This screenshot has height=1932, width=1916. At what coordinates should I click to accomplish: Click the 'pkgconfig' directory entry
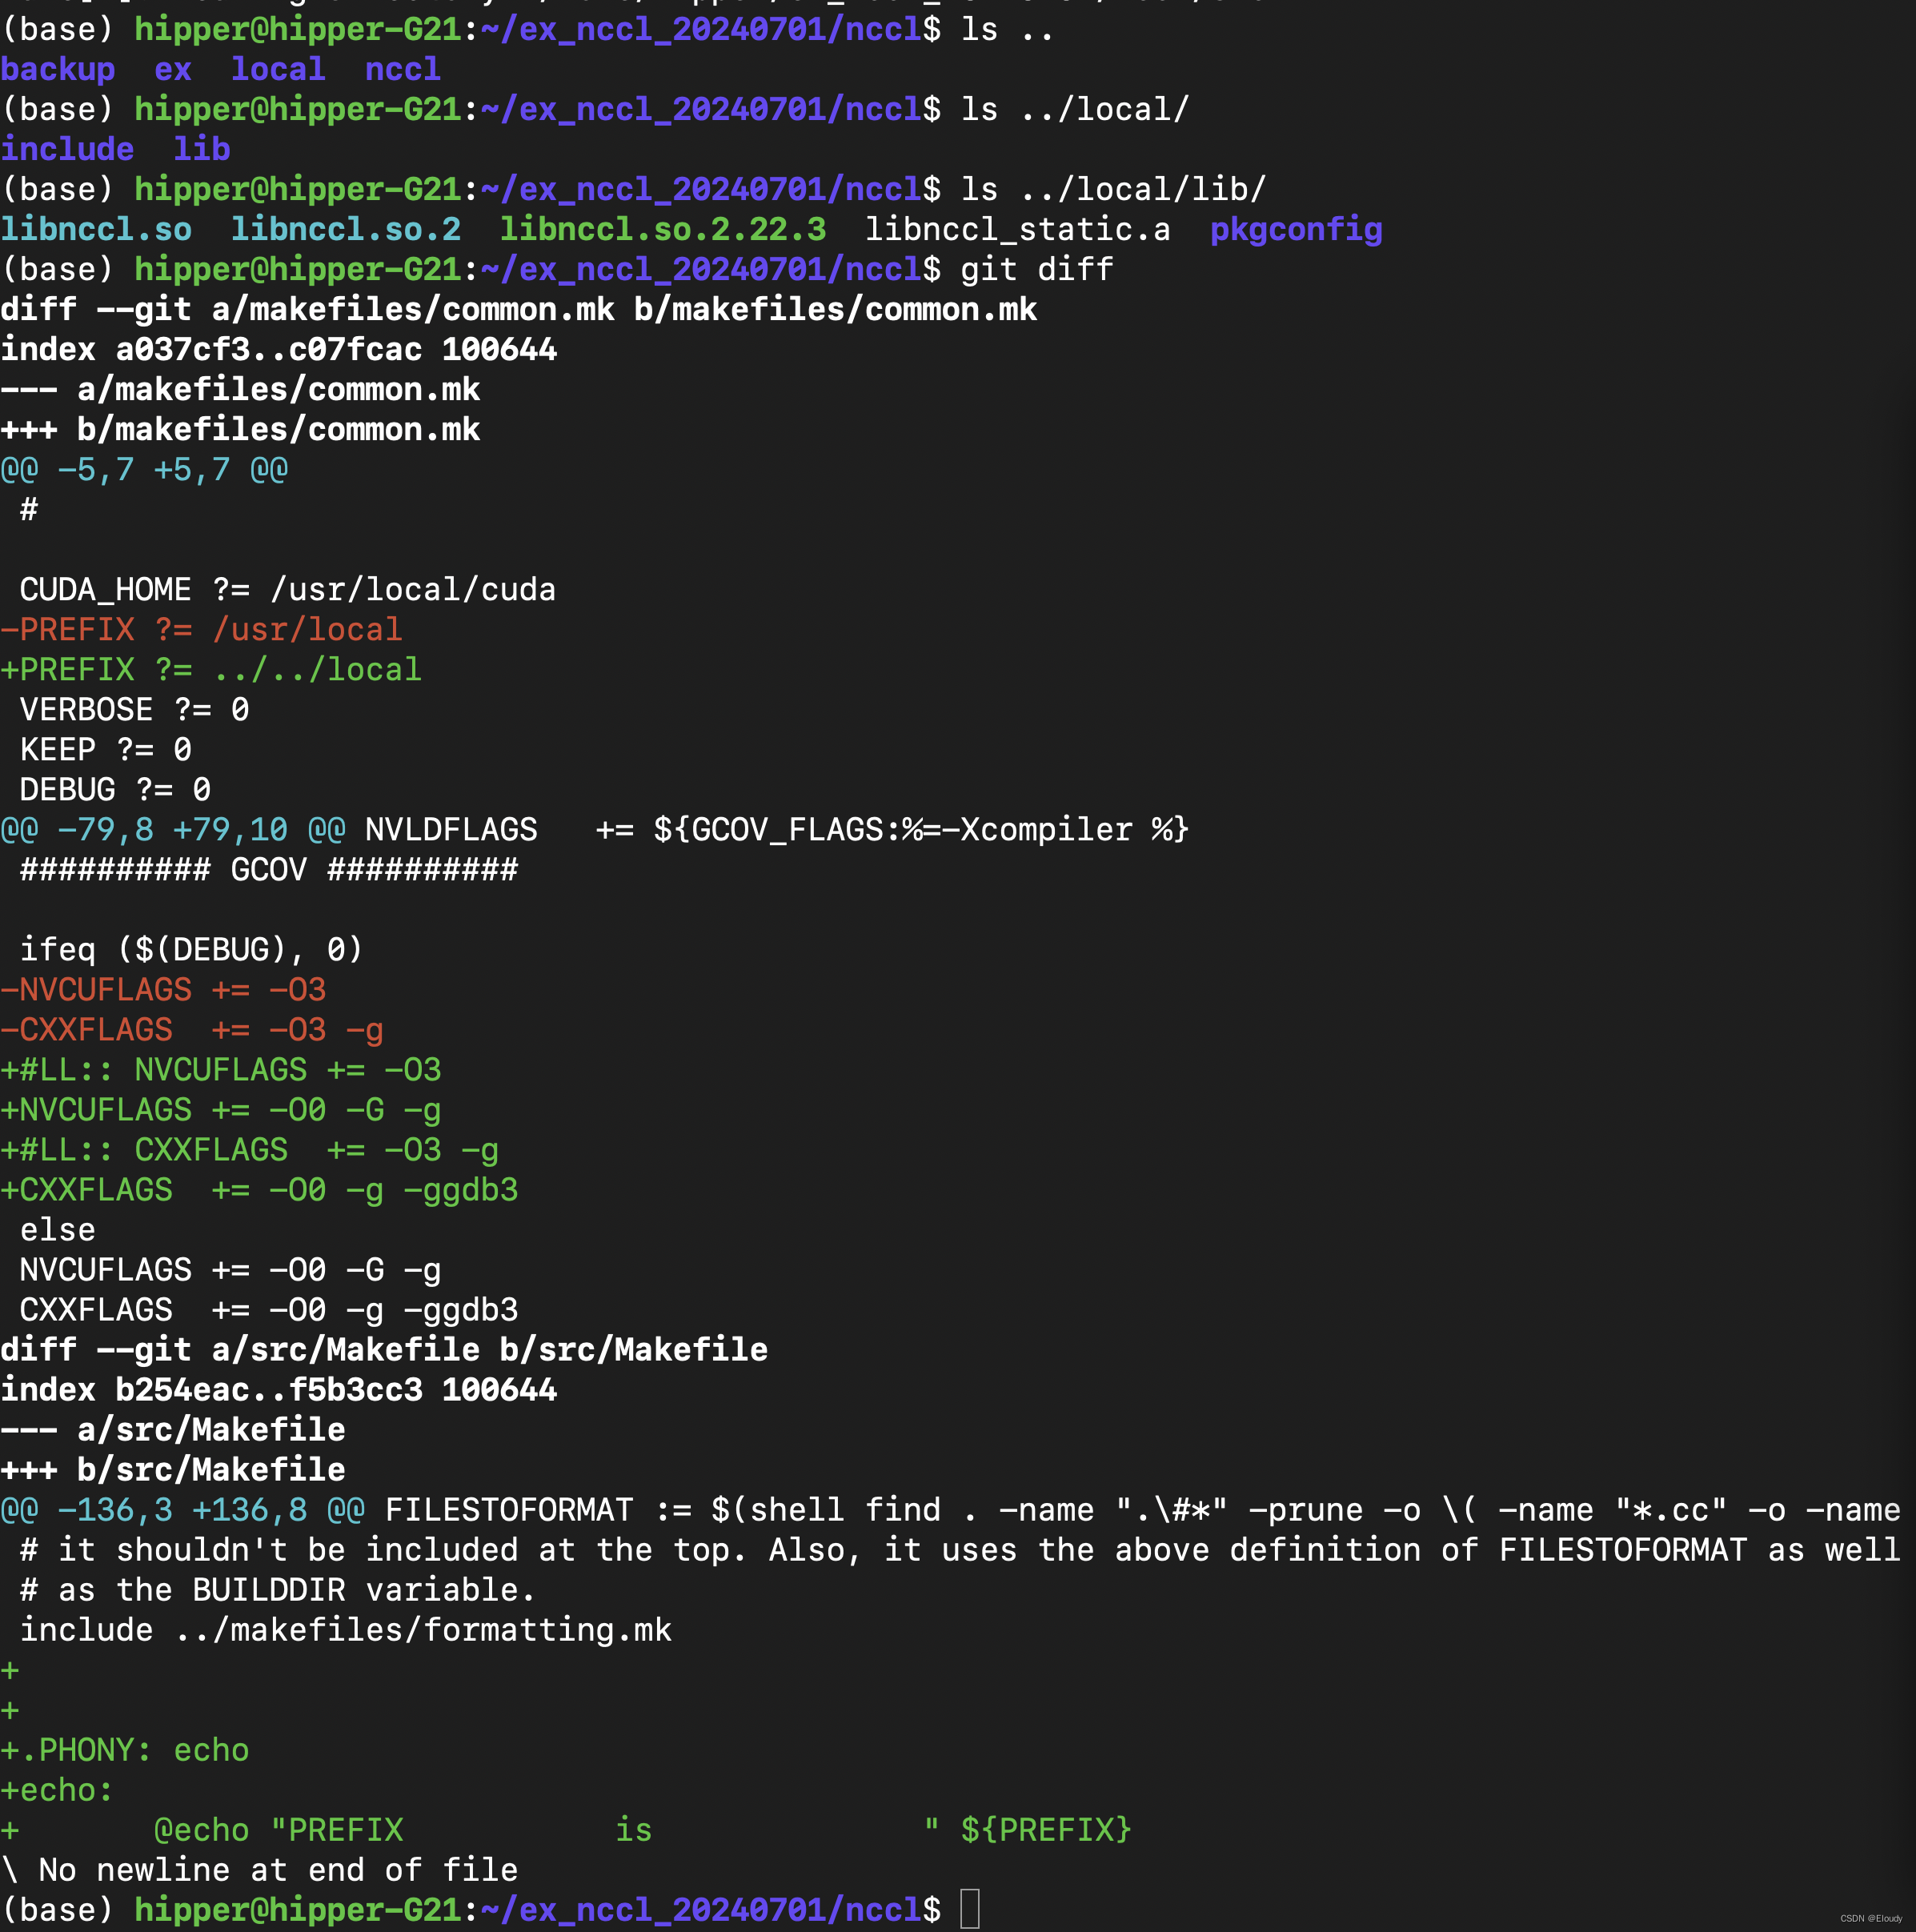pyautogui.click(x=1295, y=229)
